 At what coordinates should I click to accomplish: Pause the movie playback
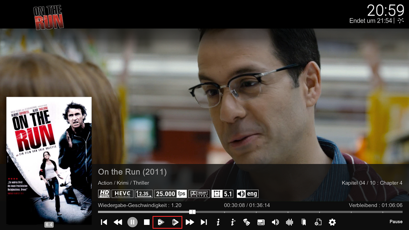[x=132, y=222]
